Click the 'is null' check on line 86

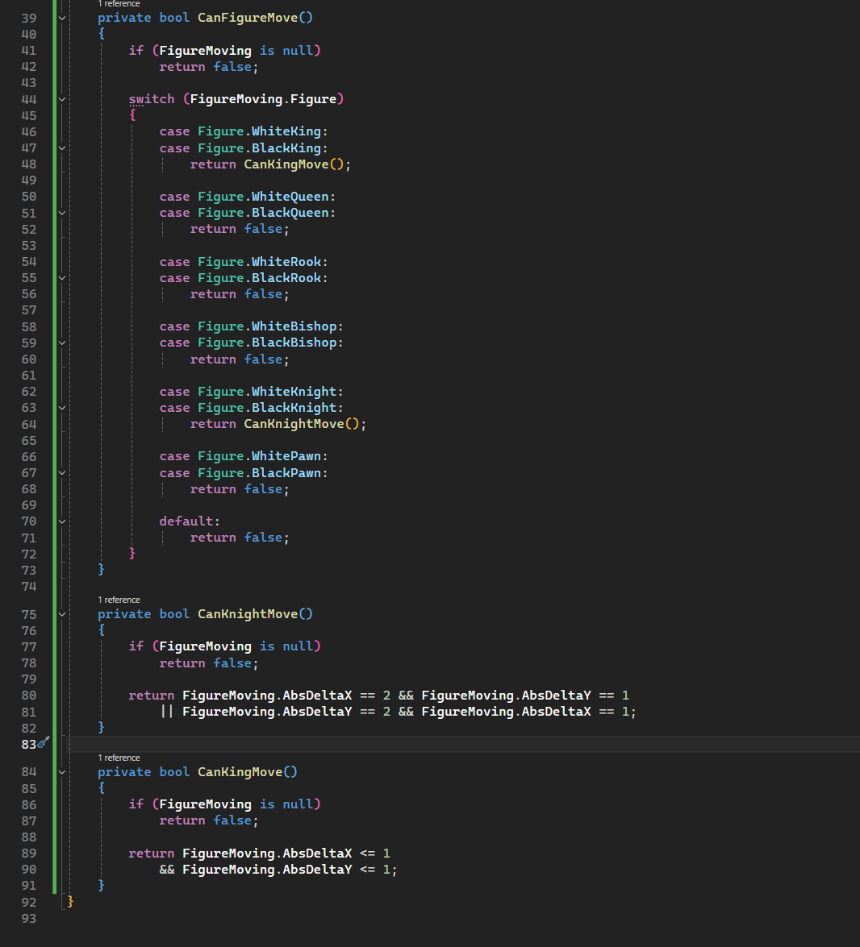286,804
